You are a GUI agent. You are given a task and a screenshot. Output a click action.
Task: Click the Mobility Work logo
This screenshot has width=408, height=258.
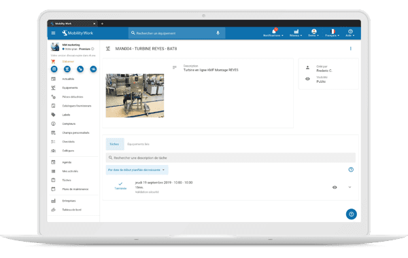(x=78, y=33)
